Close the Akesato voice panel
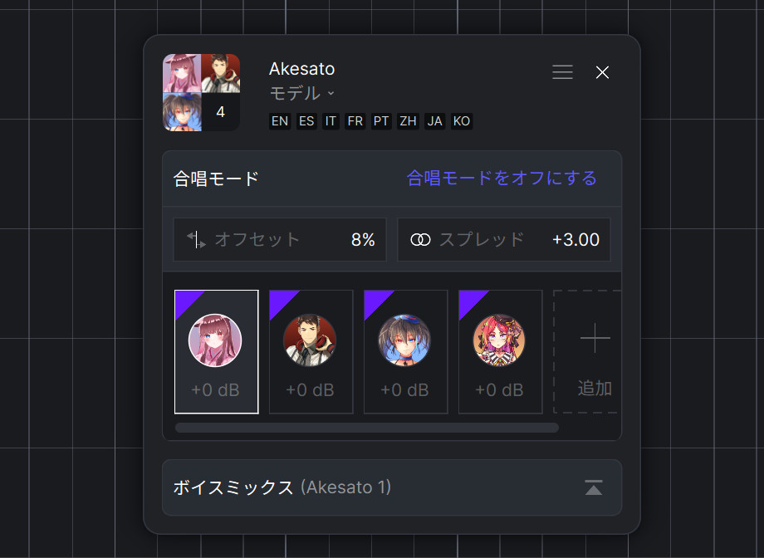The width and height of the screenshot is (764, 558). point(602,72)
